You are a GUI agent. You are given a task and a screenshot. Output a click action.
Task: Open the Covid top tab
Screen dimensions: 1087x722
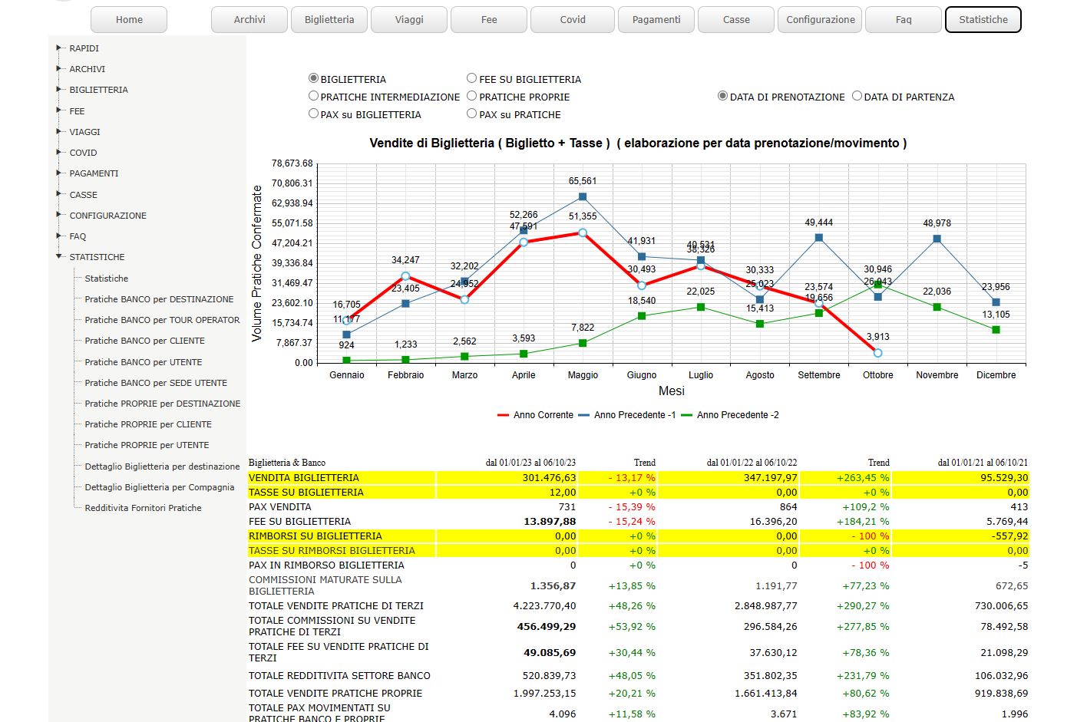pos(573,19)
